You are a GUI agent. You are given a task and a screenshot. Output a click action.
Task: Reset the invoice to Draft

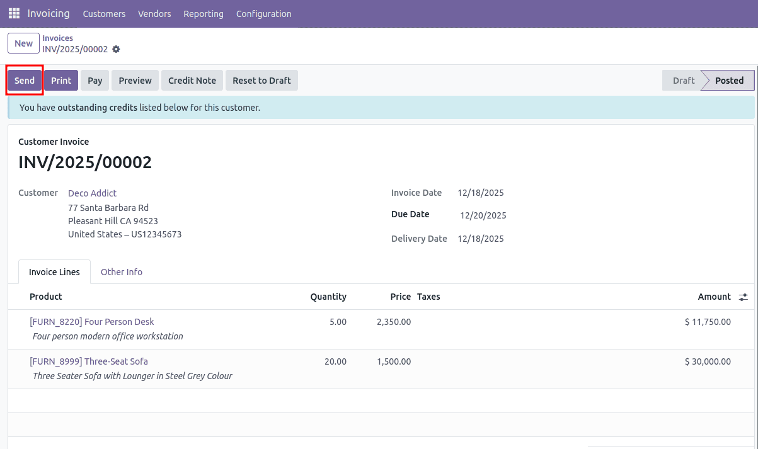(261, 80)
